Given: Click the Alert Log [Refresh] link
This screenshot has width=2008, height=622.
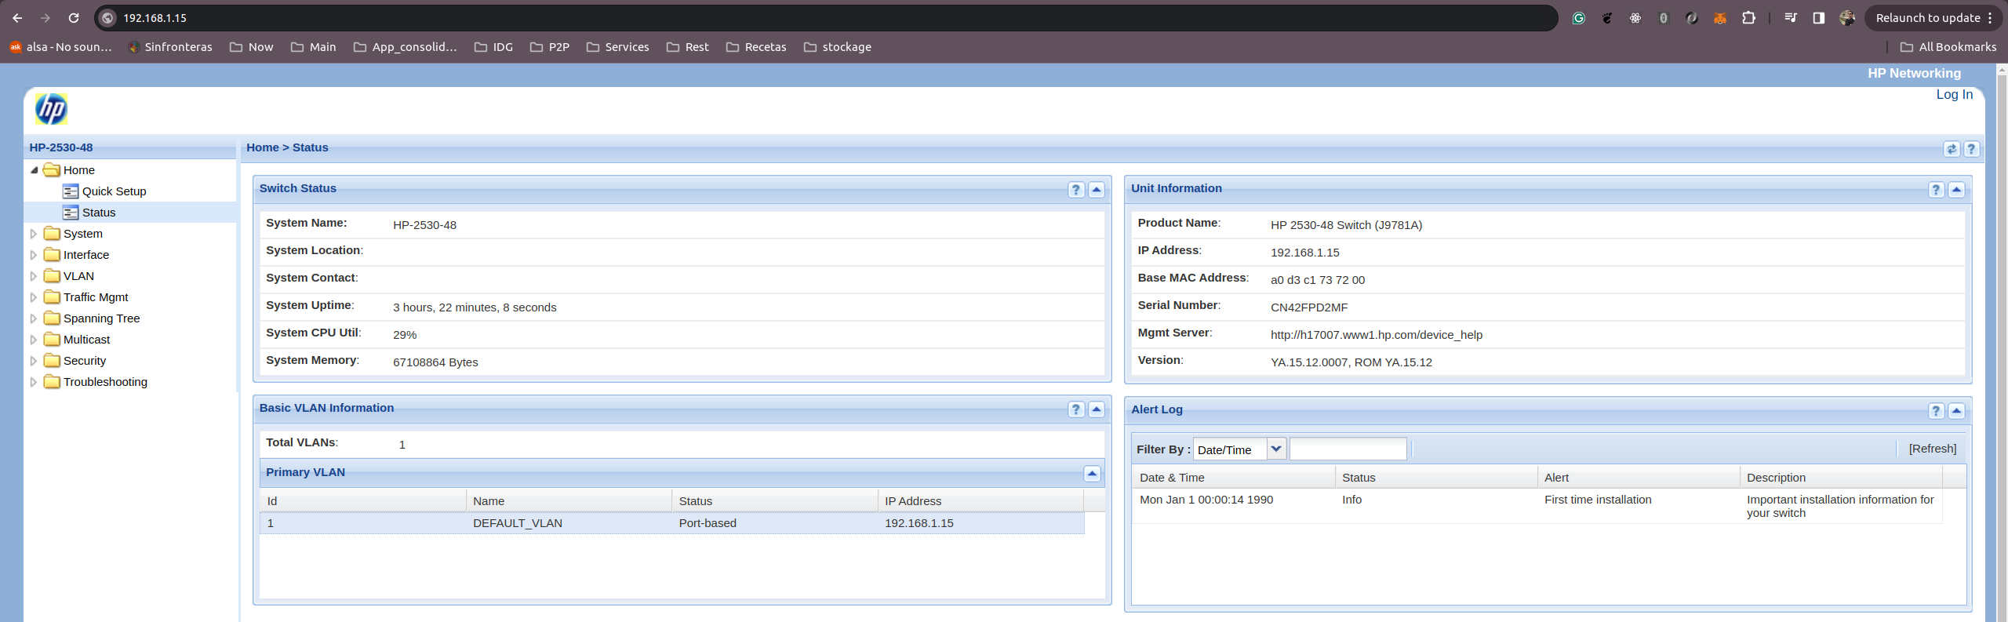Looking at the screenshot, I should (1932, 449).
